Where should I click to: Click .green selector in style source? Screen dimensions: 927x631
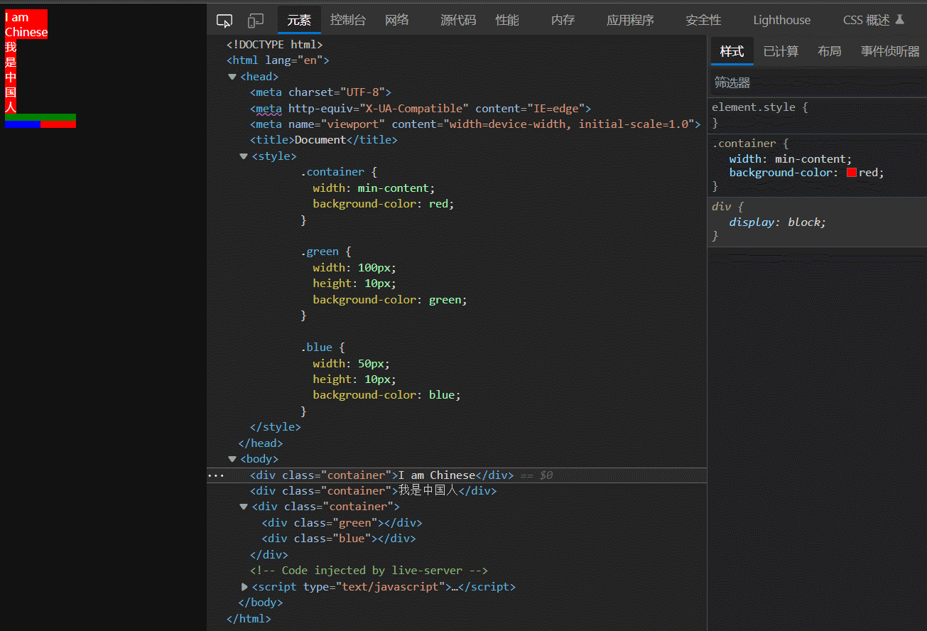[x=319, y=252]
